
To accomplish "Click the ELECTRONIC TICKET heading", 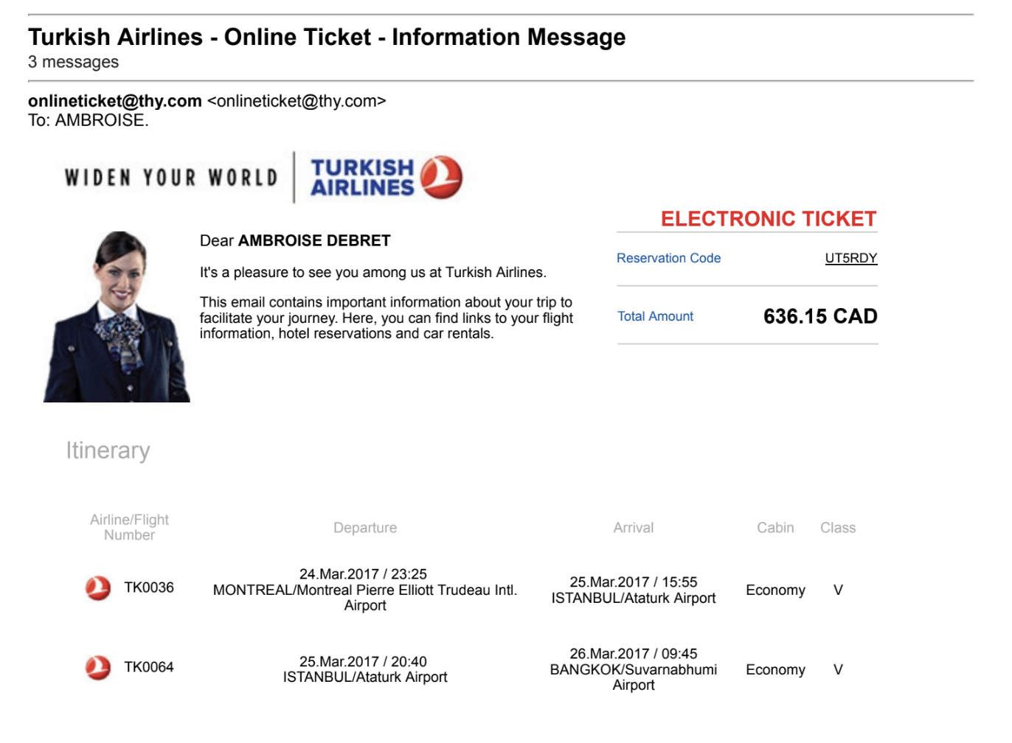I will 768,219.
